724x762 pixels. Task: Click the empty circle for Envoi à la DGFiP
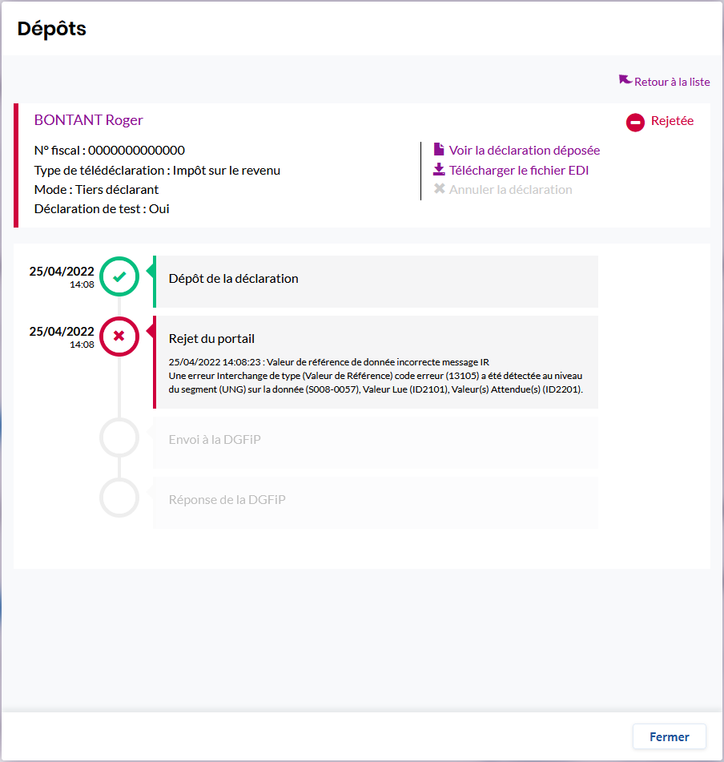coord(119,437)
